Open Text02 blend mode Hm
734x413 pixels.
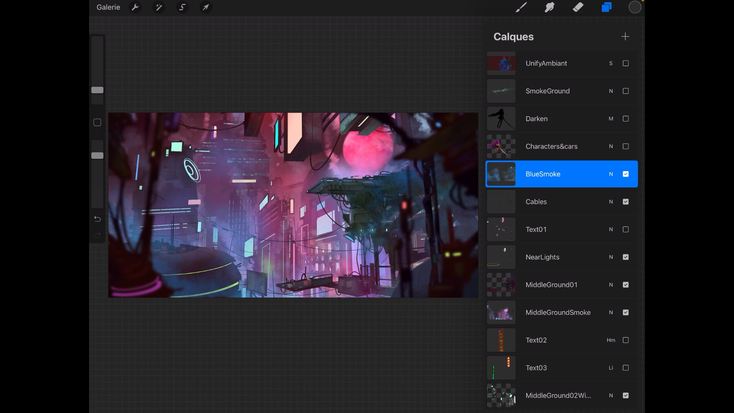pos(611,340)
